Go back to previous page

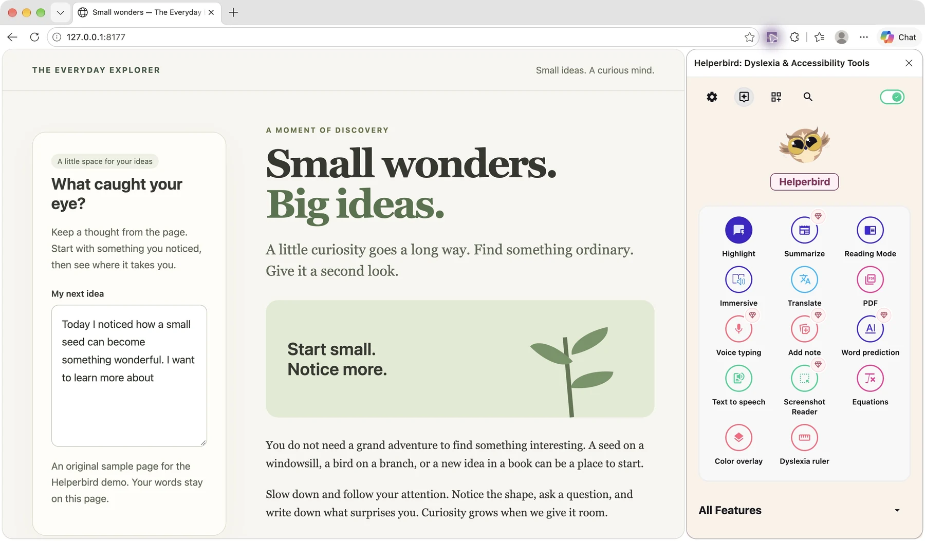click(12, 37)
